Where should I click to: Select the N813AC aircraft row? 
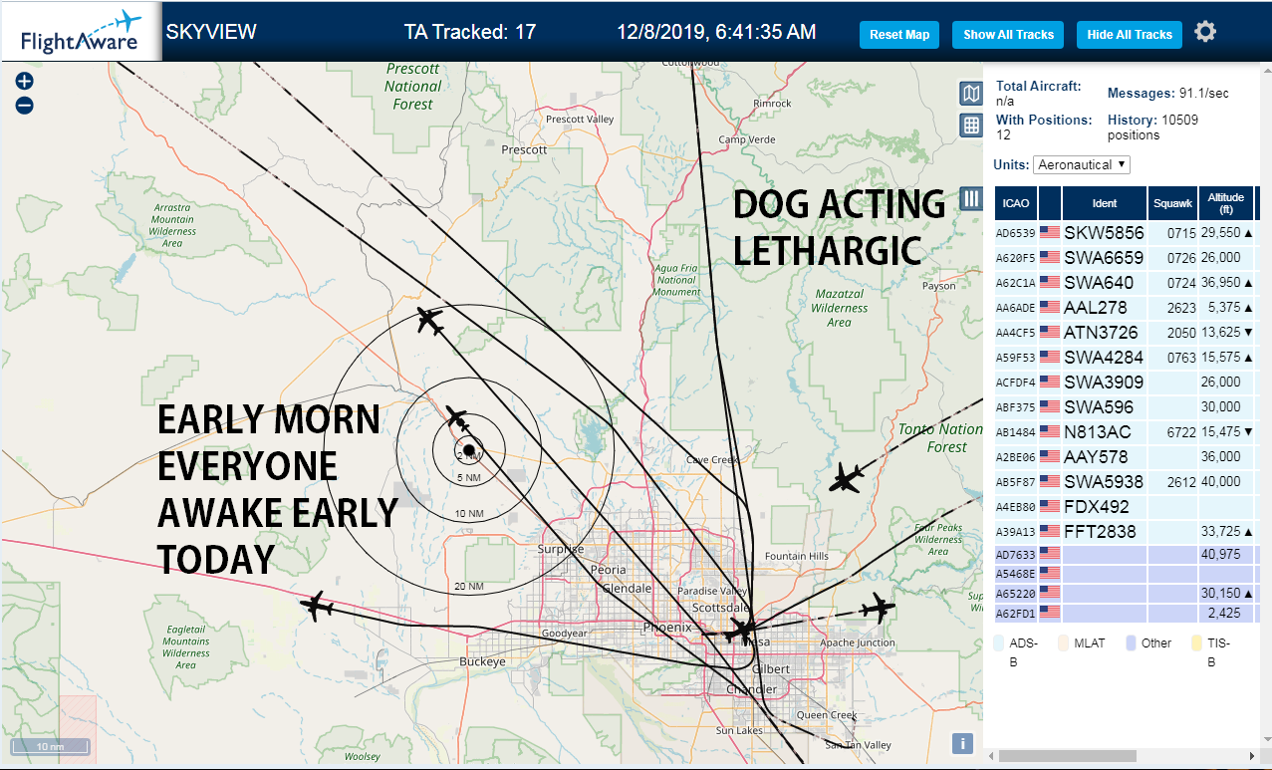pos(1127,432)
